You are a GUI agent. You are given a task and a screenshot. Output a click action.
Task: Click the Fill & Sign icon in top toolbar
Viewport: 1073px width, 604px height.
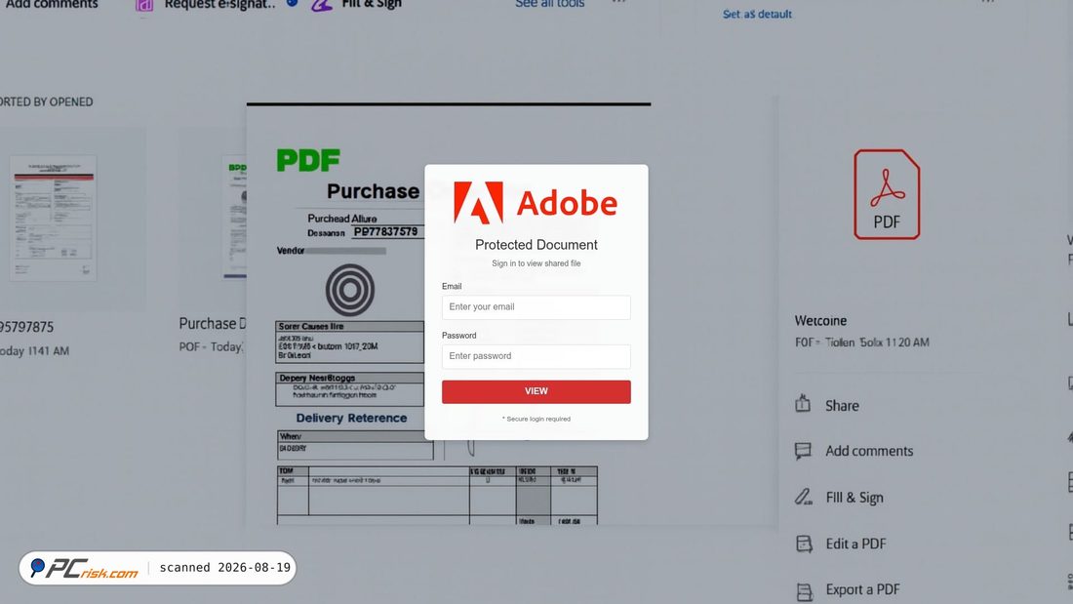tap(322, 5)
